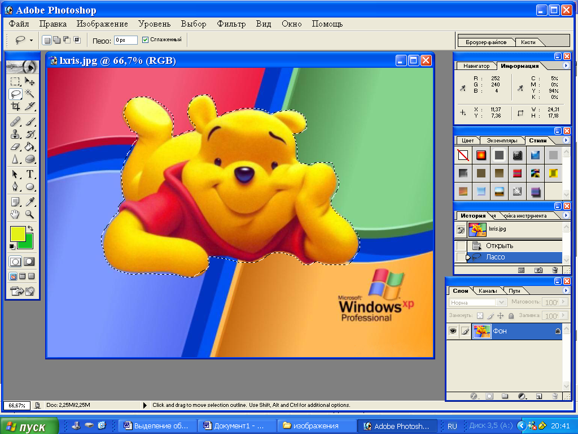Open Layers panel flyout menu arrow

click(x=566, y=290)
